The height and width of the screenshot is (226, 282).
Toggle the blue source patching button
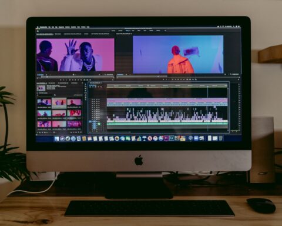pos(90,122)
